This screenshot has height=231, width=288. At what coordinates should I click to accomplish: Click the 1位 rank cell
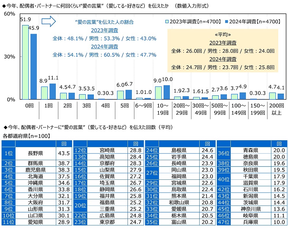coord(8,154)
